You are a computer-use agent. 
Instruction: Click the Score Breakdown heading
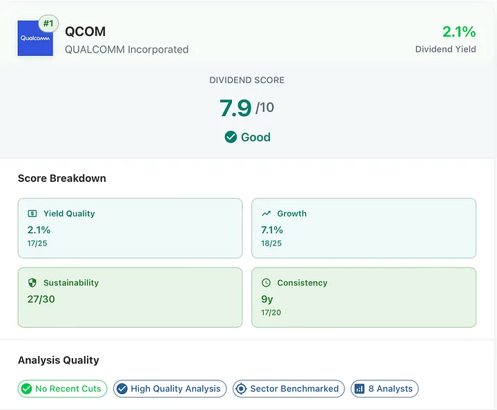coord(62,178)
